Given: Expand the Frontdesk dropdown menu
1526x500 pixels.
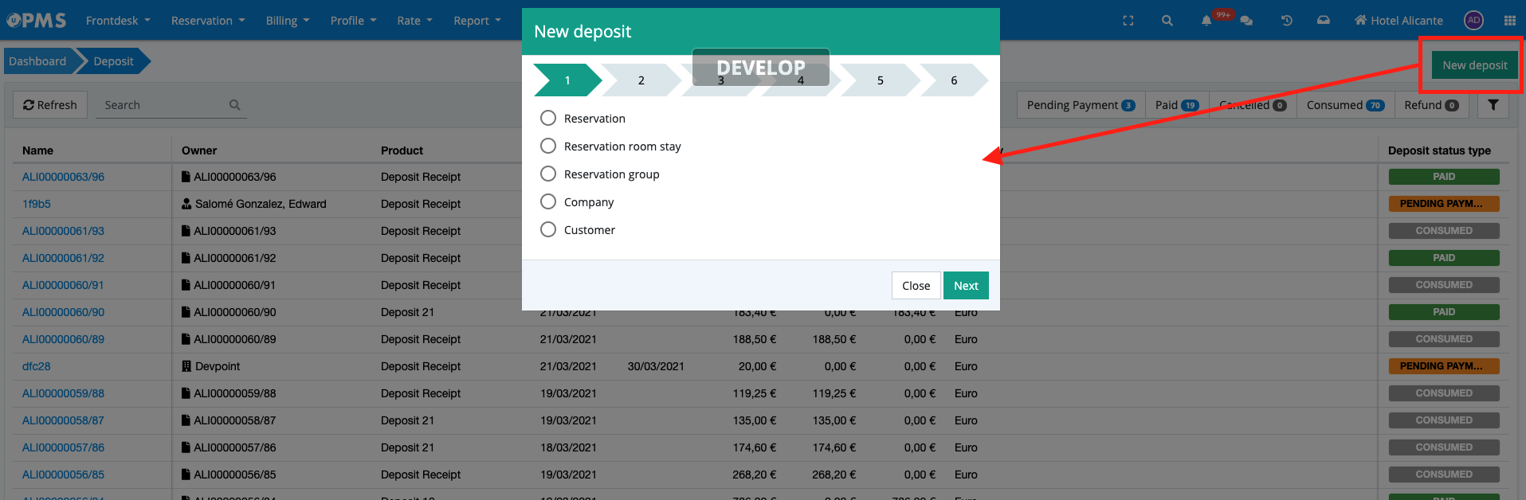Looking at the screenshot, I should pyautogui.click(x=118, y=21).
